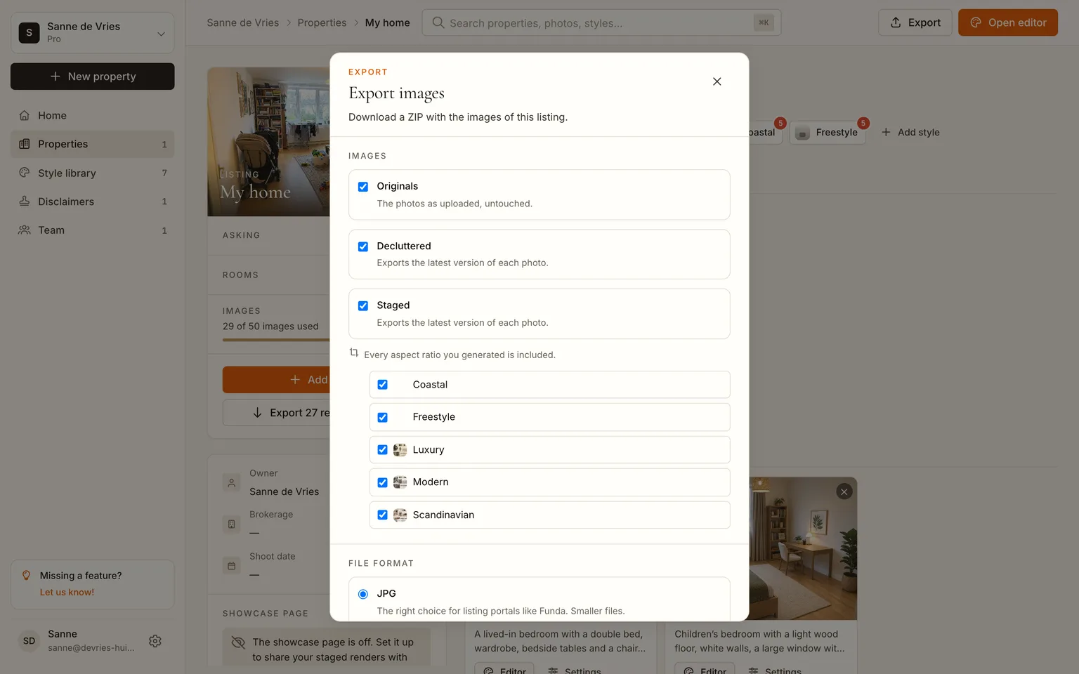This screenshot has height=674, width=1079.
Task: Uncheck the Scandinavian style checkbox
Action: point(383,515)
